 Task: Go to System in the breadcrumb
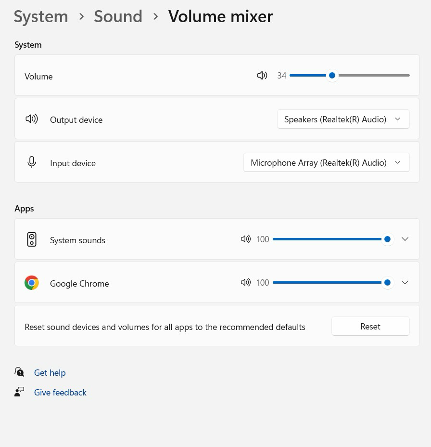41,17
